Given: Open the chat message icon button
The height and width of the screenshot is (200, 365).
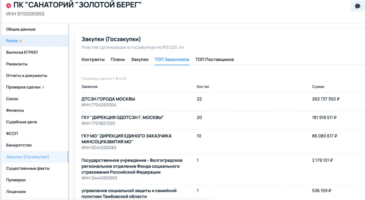Looking at the screenshot, I should pos(358,6).
